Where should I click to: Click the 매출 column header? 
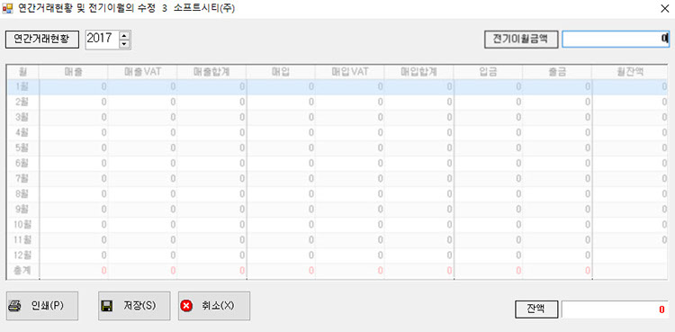73,72
